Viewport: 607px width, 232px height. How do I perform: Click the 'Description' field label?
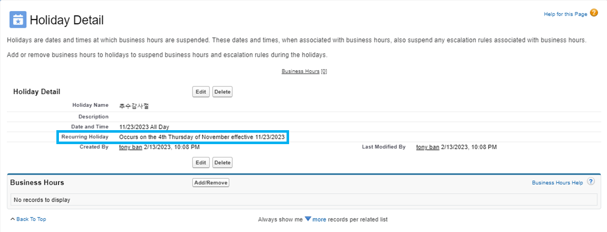(93, 117)
